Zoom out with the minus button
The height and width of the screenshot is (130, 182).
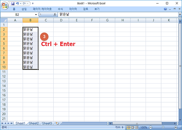151,127
